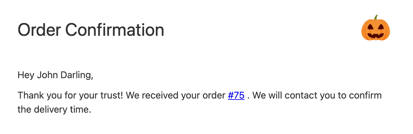
Task: Click the word "Confirmation" in the heading
Action: pyautogui.click(x=115, y=30)
